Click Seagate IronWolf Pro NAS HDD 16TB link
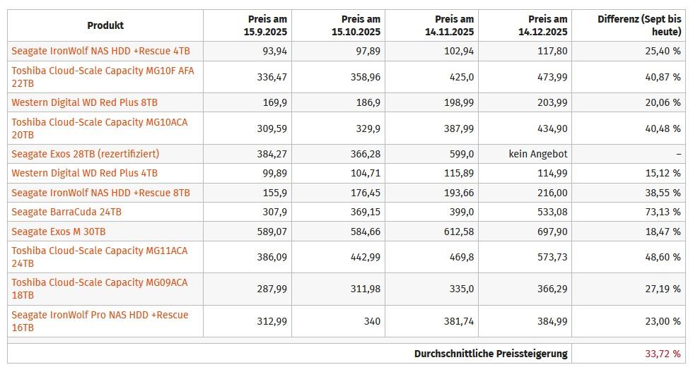Image resolution: width=693 pixels, height=372 pixels. pyautogui.click(x=100, y=321)
